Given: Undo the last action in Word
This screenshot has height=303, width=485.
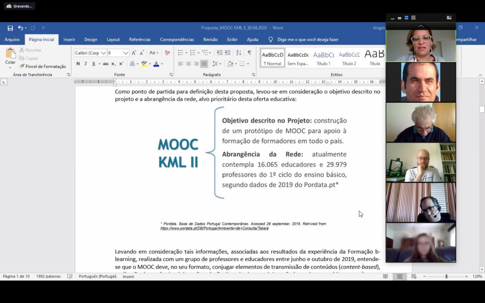Looking at the screenshot, I should coord(20,28).
